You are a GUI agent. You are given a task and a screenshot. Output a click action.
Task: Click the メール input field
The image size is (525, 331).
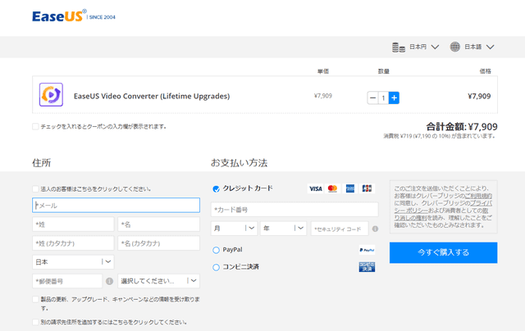point(116,206)
